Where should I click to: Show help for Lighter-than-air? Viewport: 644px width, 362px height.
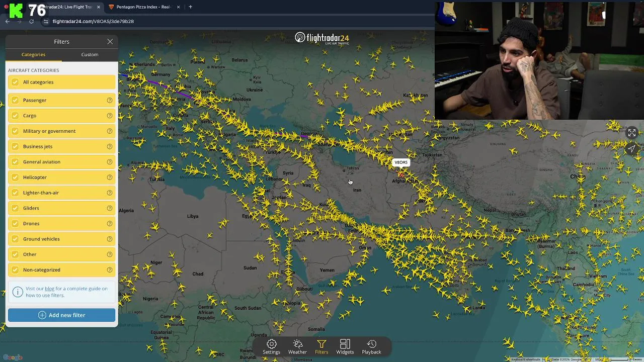pyautogui.click(x=109, y=193)
